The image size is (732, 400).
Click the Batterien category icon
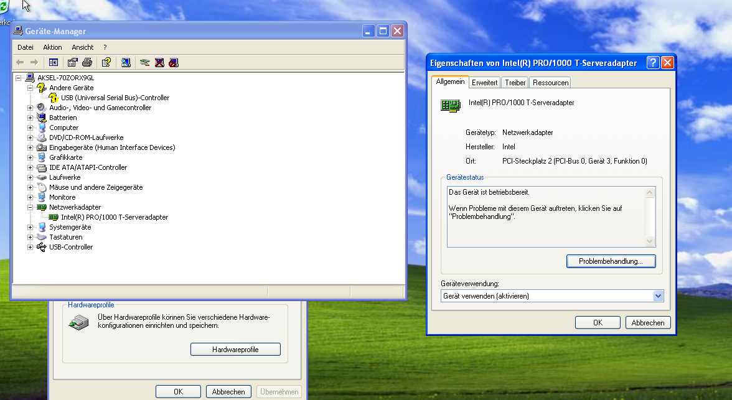[42, 118]
